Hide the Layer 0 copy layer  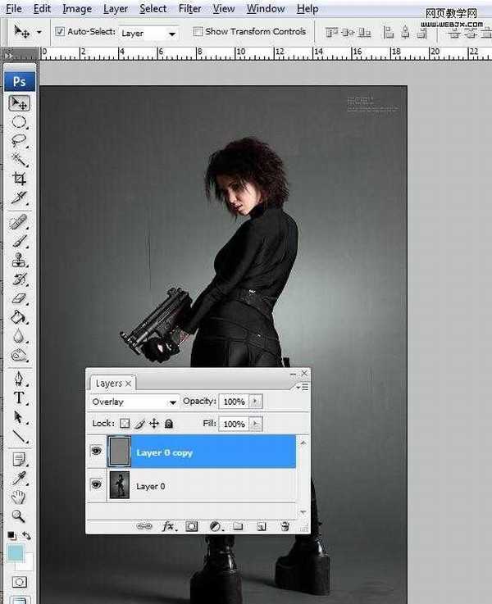click(97, 452)
